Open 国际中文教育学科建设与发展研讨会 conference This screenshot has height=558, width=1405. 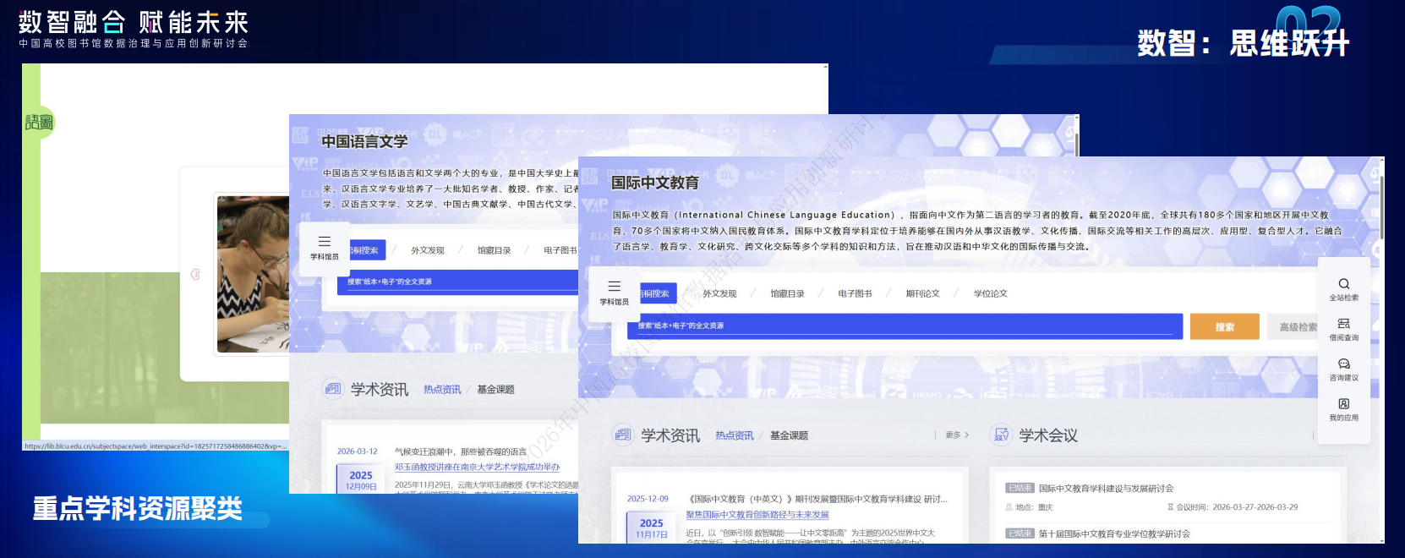coord(1106,488)
